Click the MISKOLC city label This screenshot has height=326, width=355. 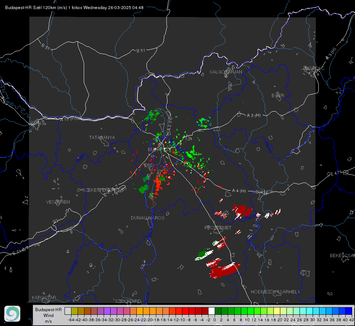click(314, 68)
